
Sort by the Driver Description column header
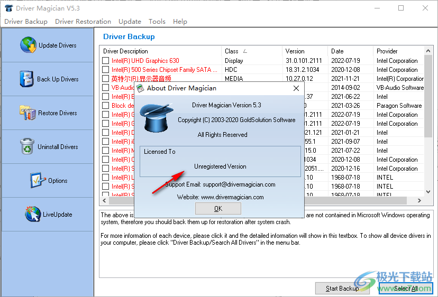160,51
